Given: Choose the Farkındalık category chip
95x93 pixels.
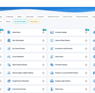Looking at the screenshot, I should pyautogui.click(x=30, y=17).
